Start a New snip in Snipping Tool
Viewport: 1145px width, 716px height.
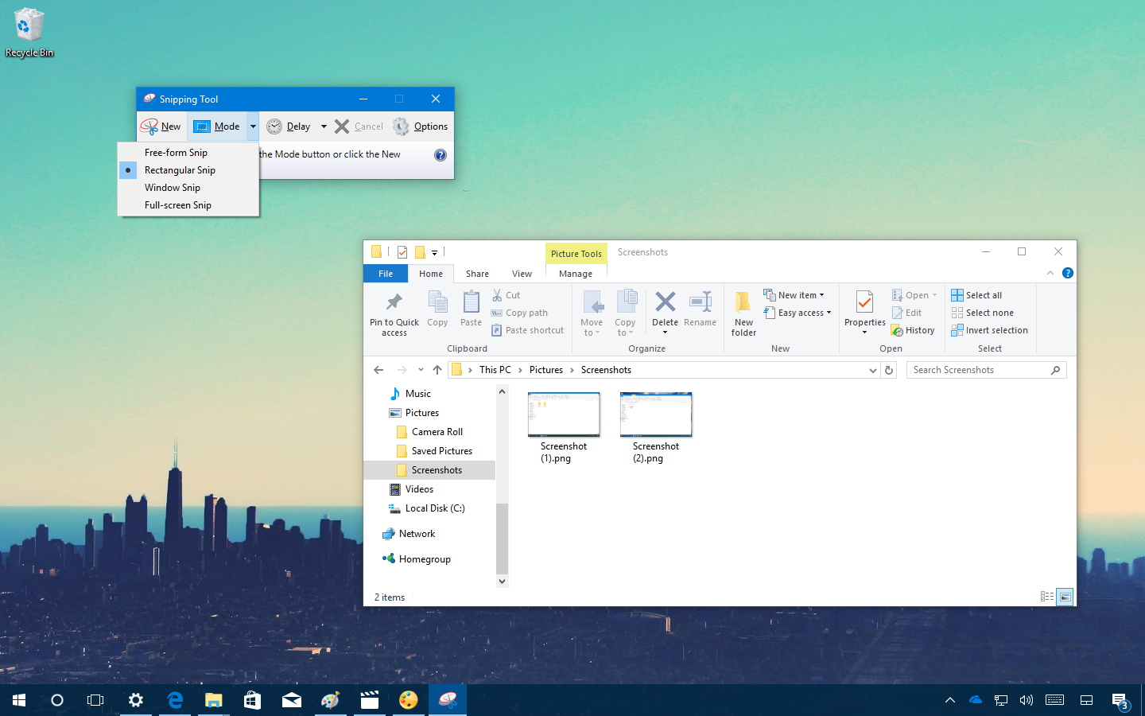pos(161,126)
